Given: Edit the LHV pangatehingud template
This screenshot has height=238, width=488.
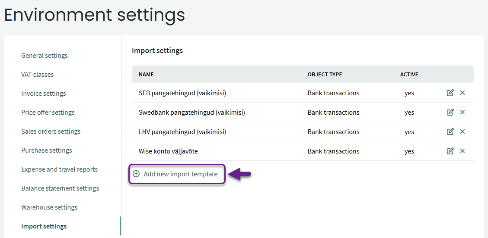Looking at the screenshot, I should coord(450,132).
